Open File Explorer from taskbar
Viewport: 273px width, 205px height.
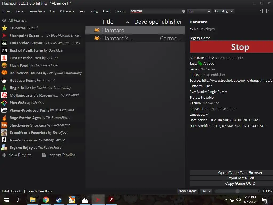point(33,200)
